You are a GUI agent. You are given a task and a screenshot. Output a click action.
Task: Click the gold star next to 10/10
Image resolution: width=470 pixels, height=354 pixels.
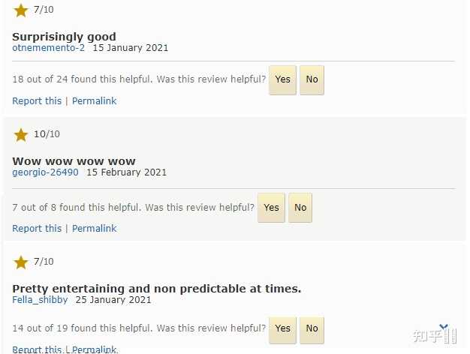pyautogui.click(x=21, y=135)
